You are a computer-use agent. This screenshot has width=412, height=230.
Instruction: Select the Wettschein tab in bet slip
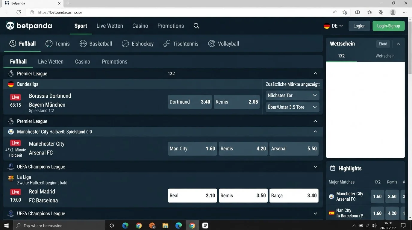click(x=385, y=56)
